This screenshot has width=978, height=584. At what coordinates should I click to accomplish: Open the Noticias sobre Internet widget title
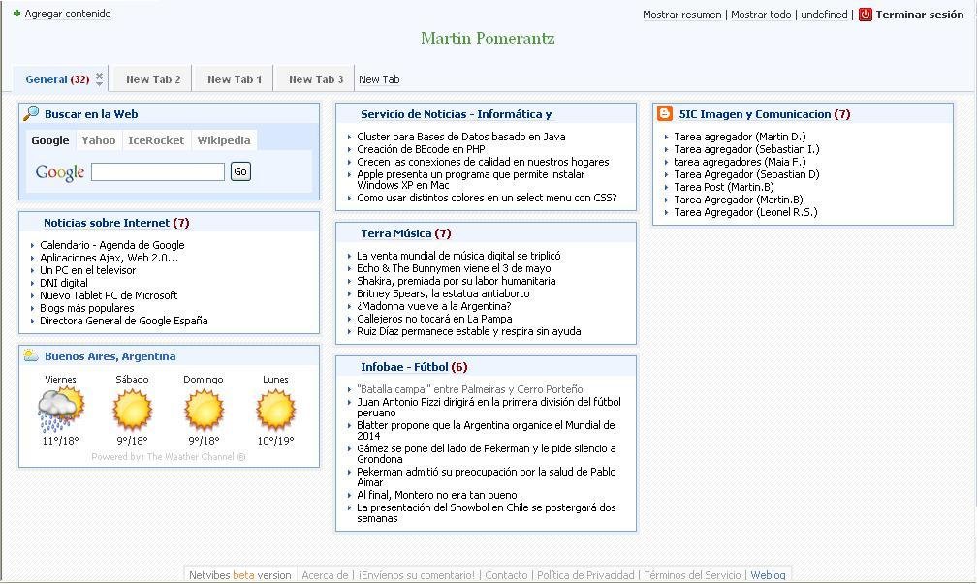point(108,223)
